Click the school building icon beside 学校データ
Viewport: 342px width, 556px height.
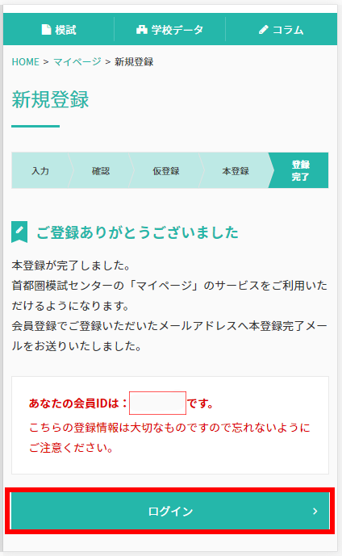[142, 30]
